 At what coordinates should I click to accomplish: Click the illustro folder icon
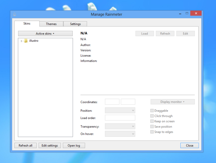26,41
